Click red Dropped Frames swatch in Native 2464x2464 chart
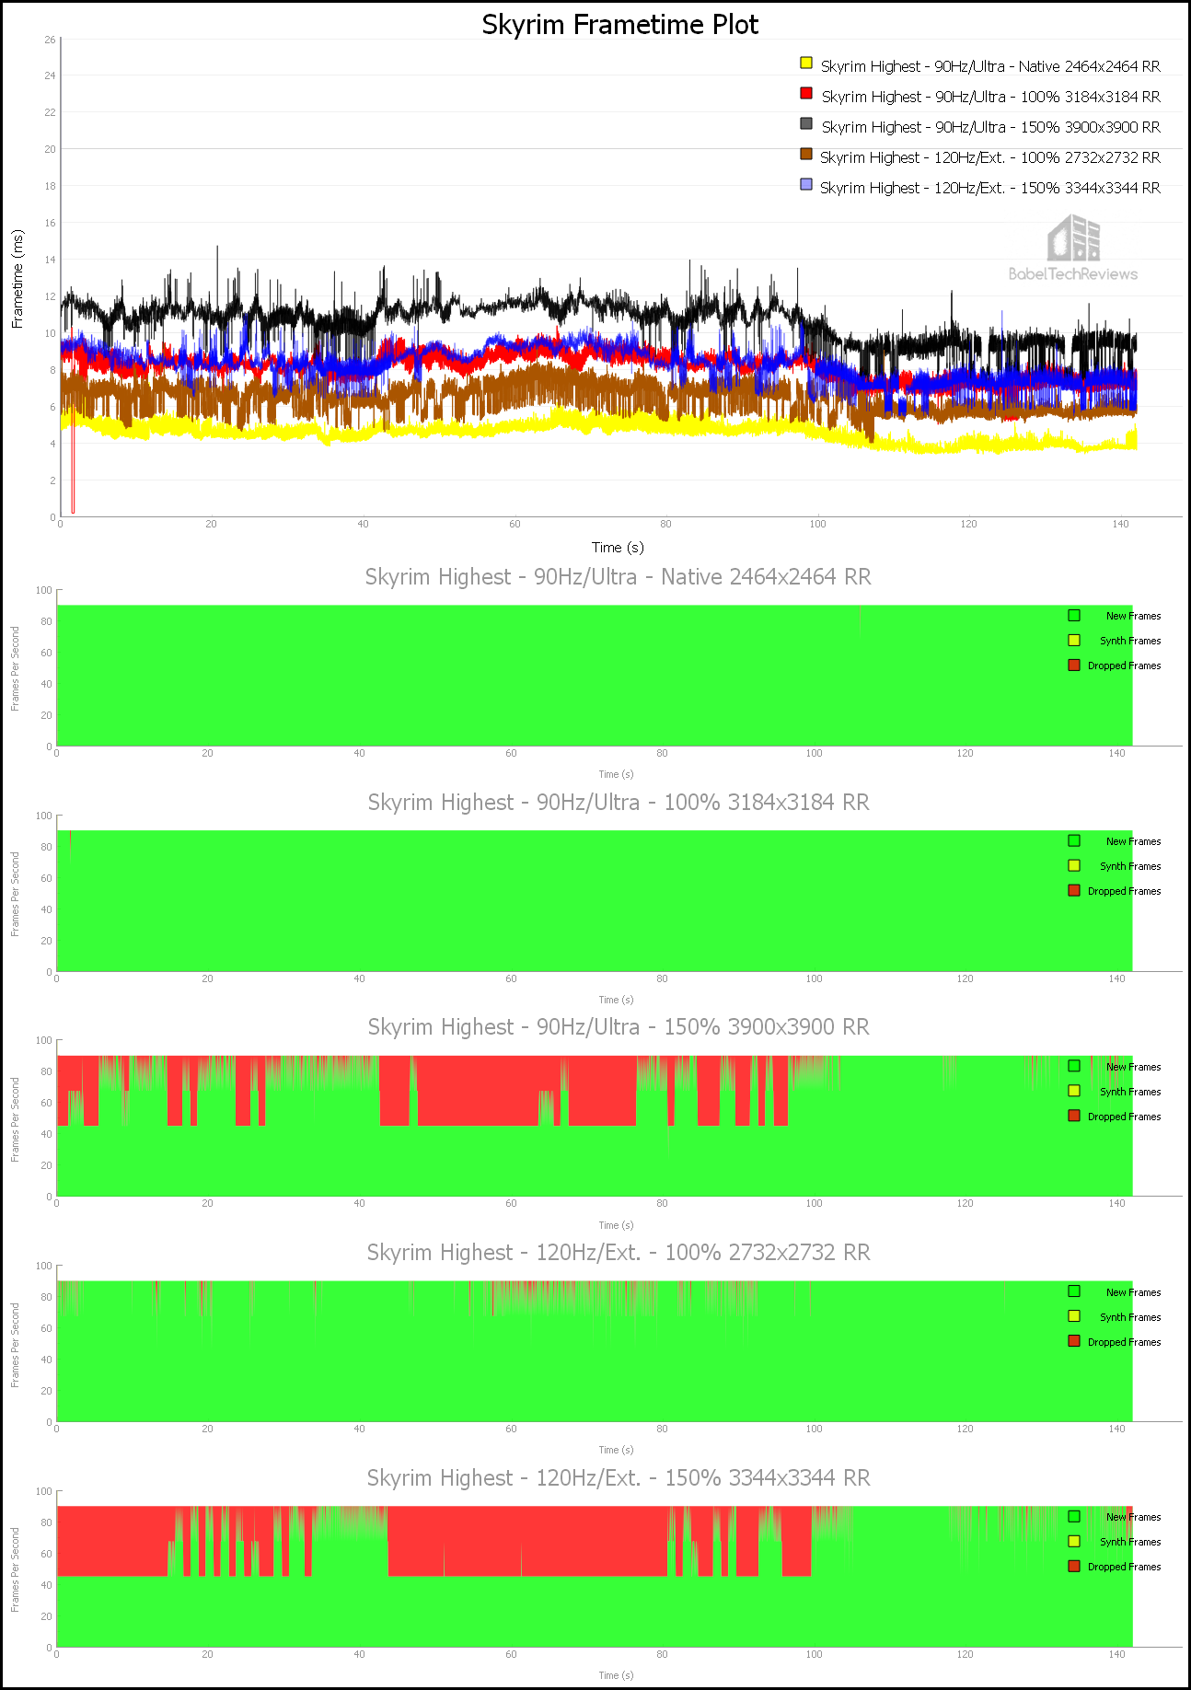 click(x=1074, y=665)
